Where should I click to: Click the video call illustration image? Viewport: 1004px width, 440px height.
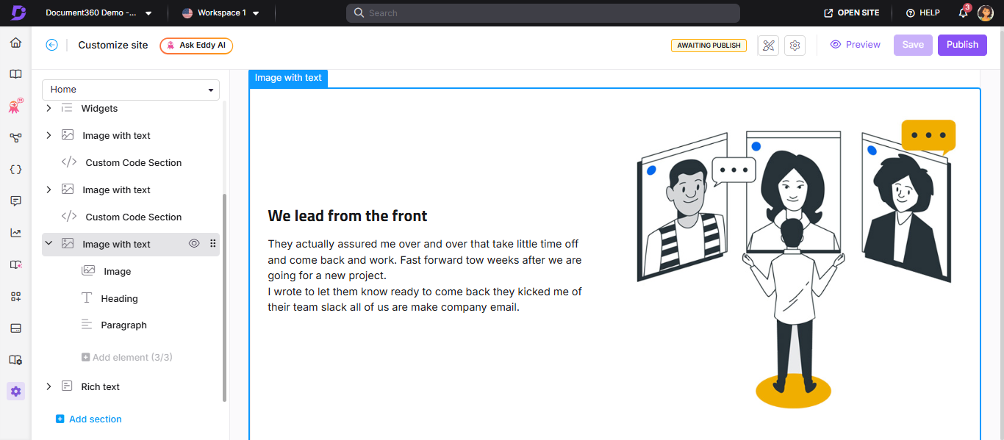[796, 264]
